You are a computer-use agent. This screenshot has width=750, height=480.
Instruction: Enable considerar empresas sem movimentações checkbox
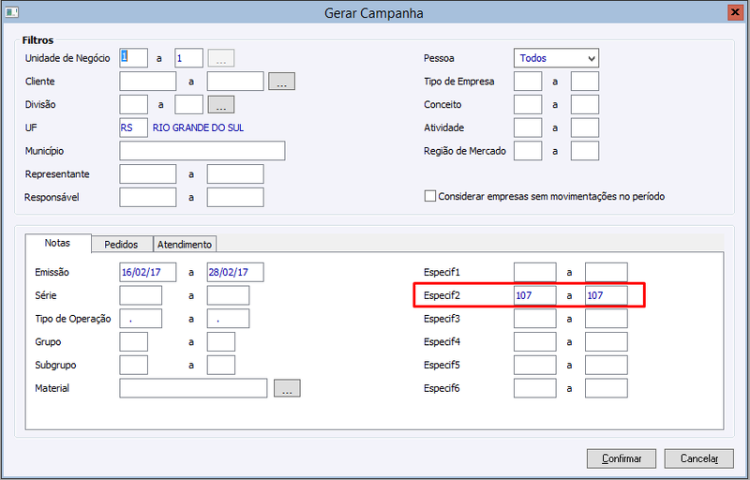click(430, 196)
